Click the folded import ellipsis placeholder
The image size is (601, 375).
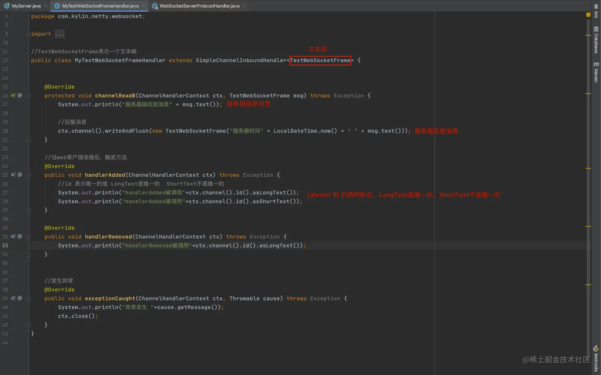point(60,34)
